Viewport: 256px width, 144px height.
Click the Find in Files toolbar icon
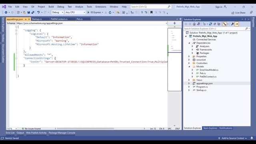(x=118, y=12)
